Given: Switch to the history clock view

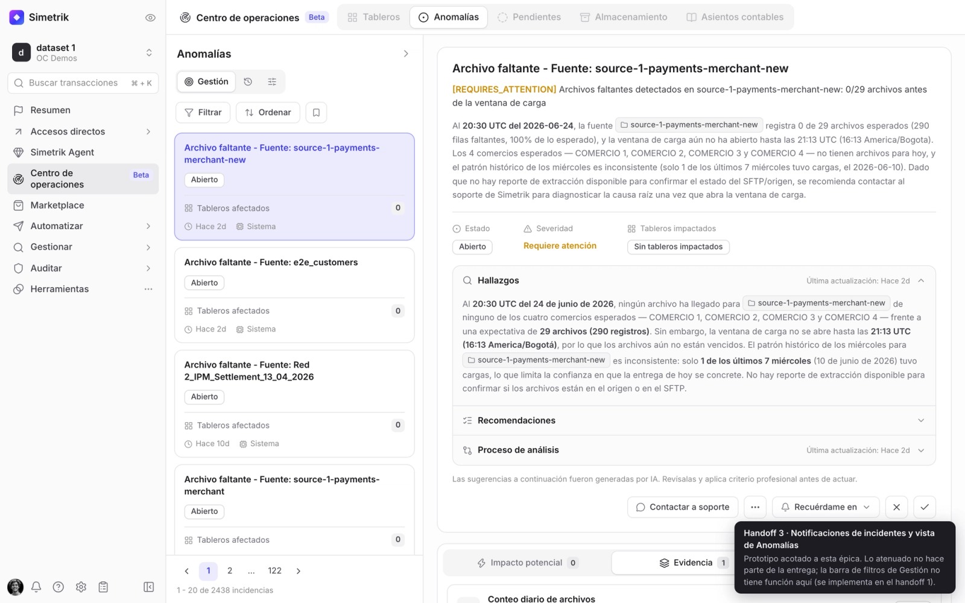Looking at the screenshot, I should (x=248, y=82).
